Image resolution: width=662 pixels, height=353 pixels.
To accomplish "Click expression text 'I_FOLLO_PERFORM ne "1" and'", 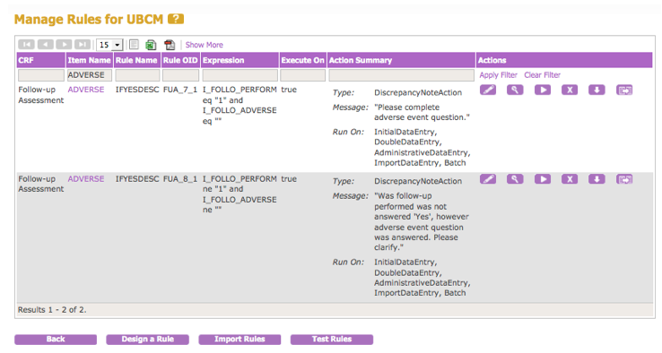I will (x=240, y=184).
